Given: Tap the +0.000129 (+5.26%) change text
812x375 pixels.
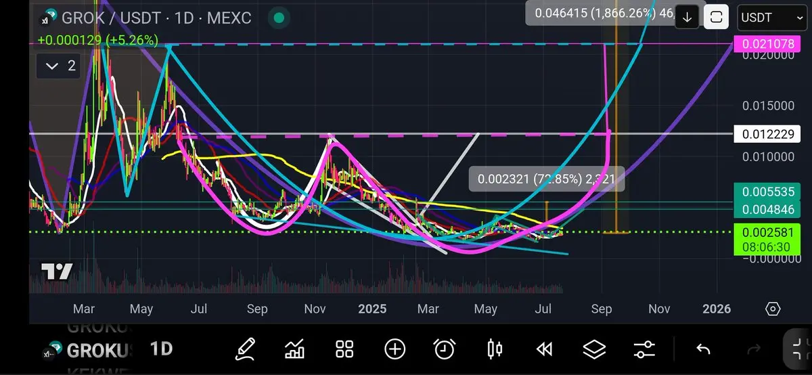Looking at the screenshot, I should [97, 41].
